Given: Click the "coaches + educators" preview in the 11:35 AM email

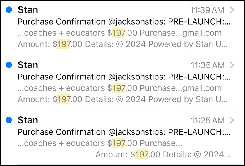Looking at the screenshot, I should tap(64, 88).
